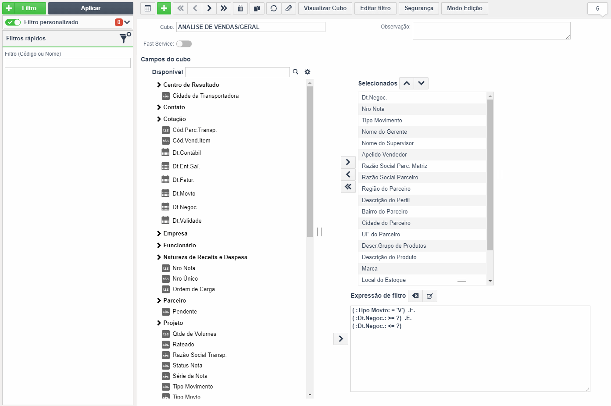Click the magnifier search icon for Disponível
611x406 pixels.
tap(296, 72)
